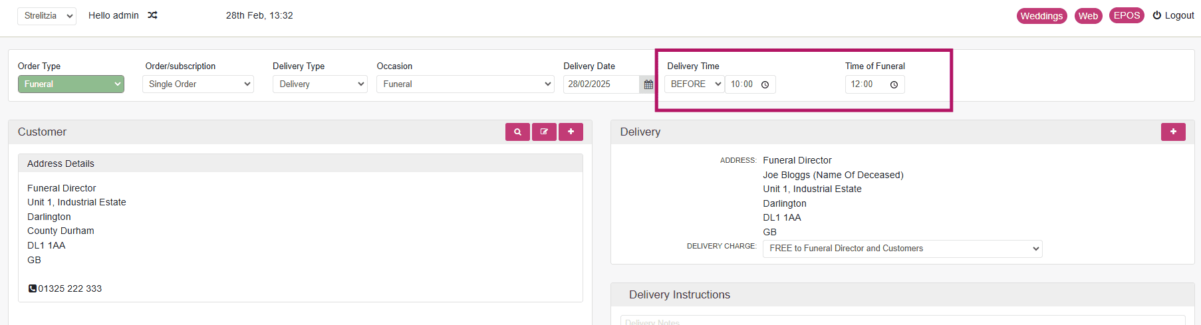
Task: Switch to the Weddings section
Action: [x=1041, y=16]
